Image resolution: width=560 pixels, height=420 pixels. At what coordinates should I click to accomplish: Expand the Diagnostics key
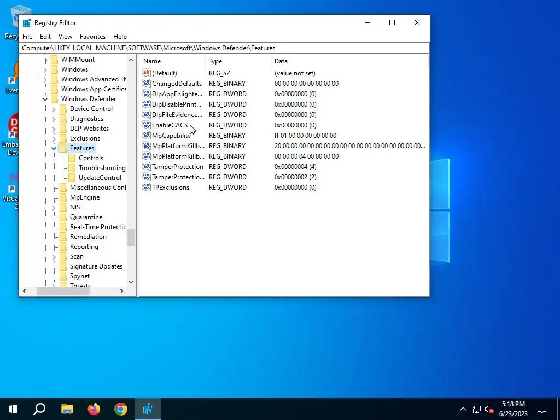click(54, 119)
